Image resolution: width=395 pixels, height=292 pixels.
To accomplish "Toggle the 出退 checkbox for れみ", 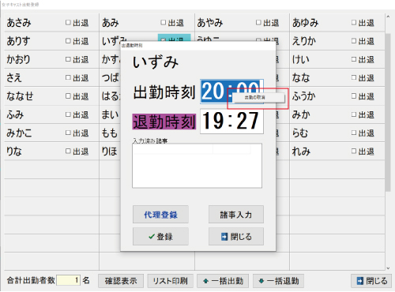I will tap(354, 152).
